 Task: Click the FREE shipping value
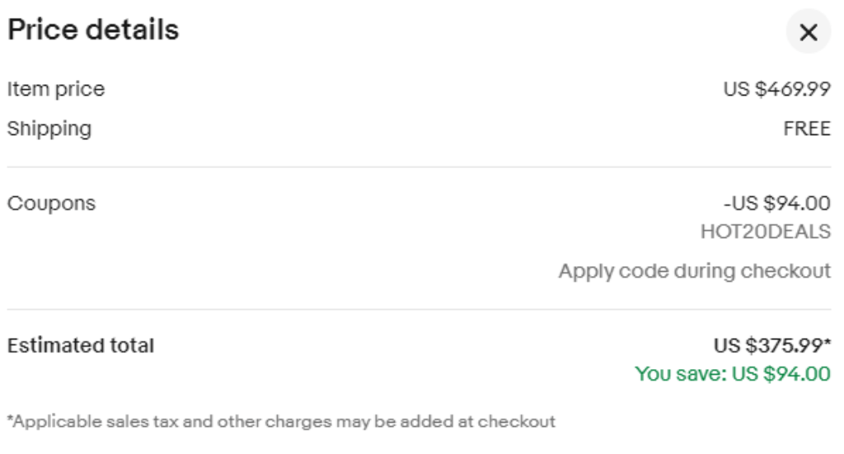point(807,129)
